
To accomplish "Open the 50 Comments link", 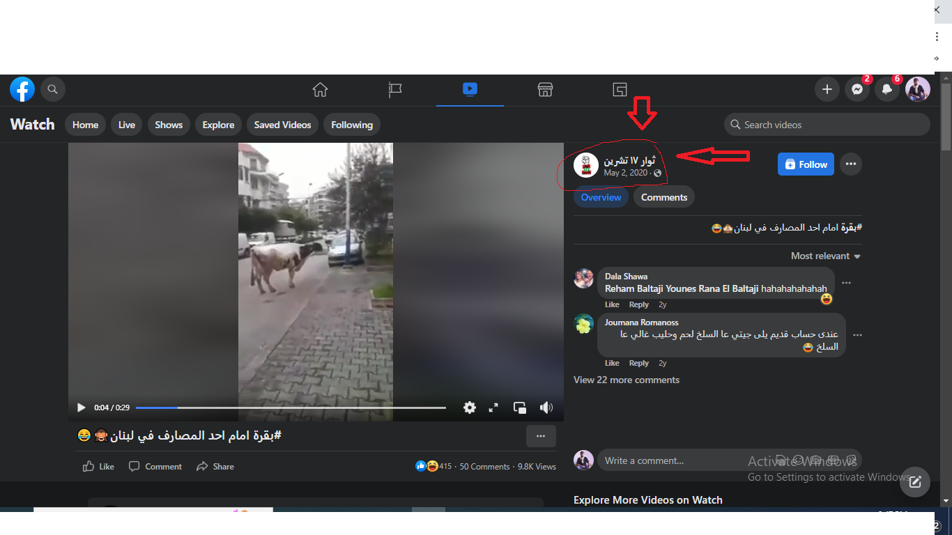I will point(484,466).
